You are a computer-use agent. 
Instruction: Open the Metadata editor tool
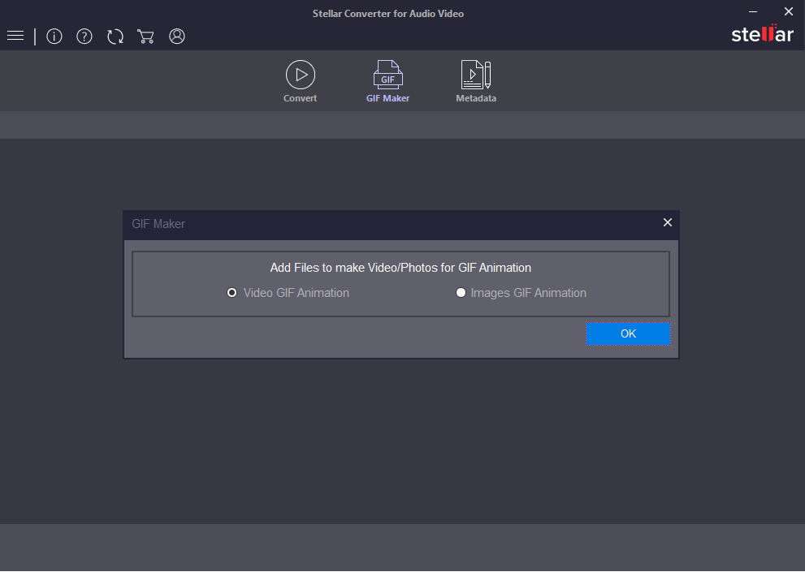pyautogui.click(x=476, y=82)
